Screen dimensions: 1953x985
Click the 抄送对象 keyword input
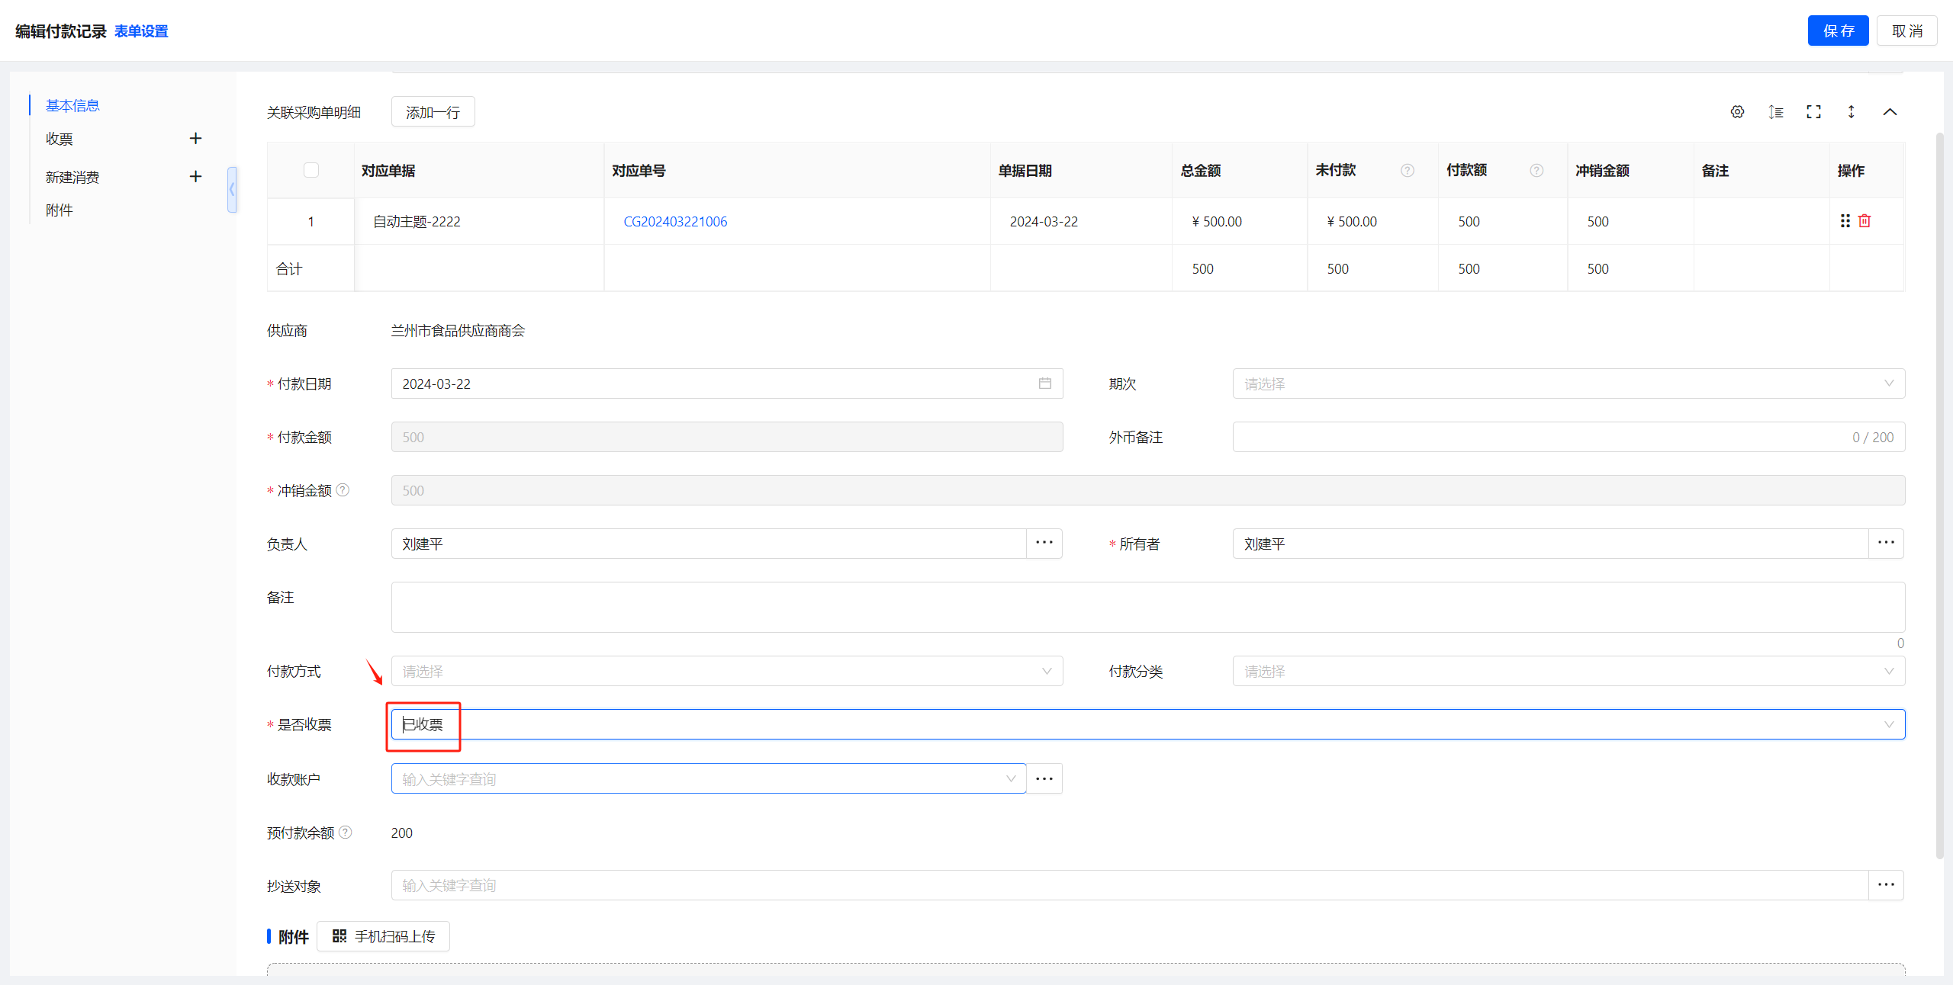[1130, 885]
